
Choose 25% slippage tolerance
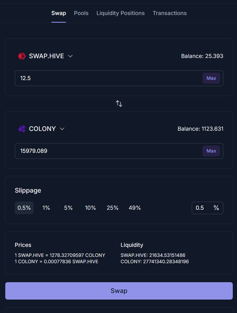(x=112, y=208)
